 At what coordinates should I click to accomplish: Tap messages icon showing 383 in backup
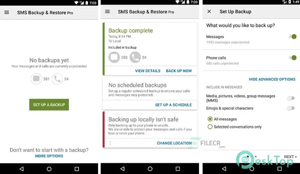point(114,57)
